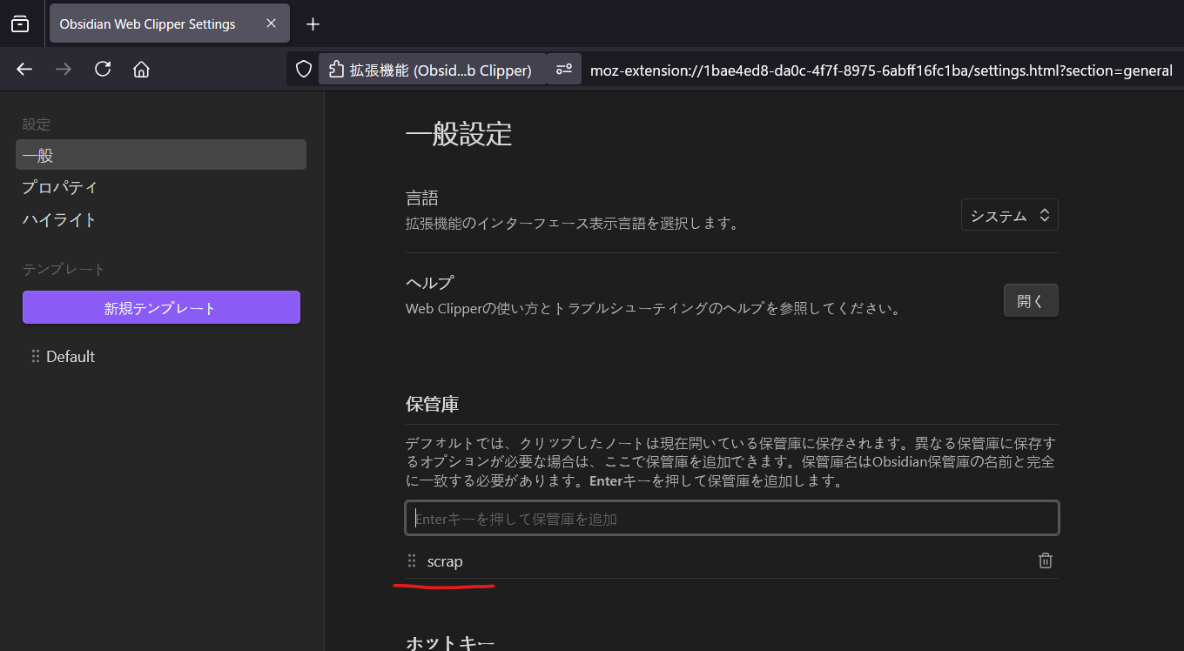
Task: Grab the drag handle beside Default template
Action: tap(36, 357)
